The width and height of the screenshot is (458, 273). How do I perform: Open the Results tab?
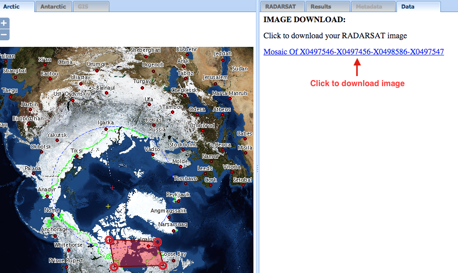point(328,7)
